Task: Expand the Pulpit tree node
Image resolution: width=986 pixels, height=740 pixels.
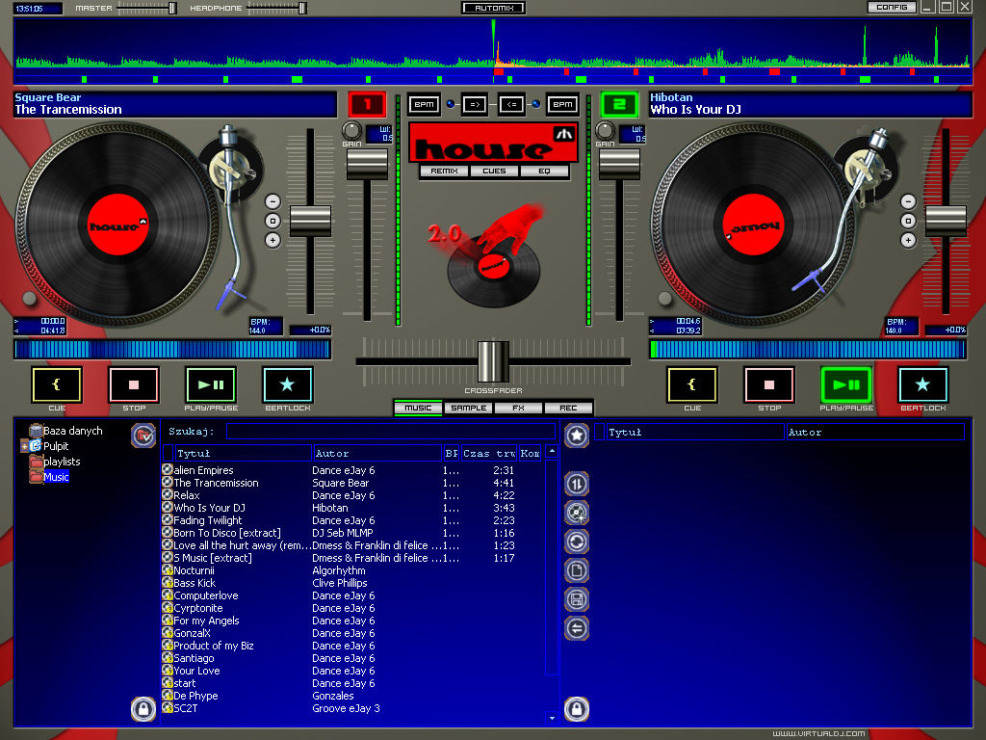Action: [24, 446]
